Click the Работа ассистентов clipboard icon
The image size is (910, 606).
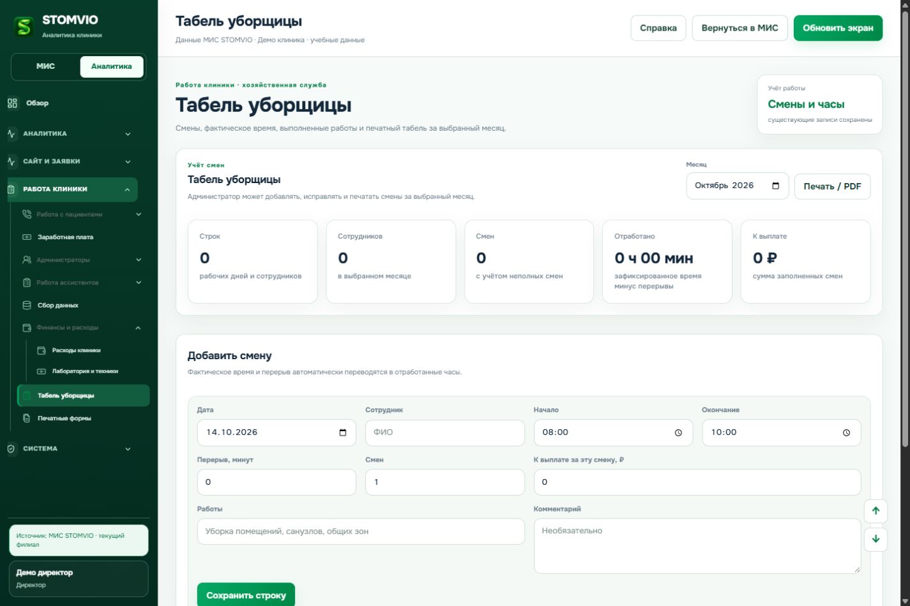click(27, 283)
